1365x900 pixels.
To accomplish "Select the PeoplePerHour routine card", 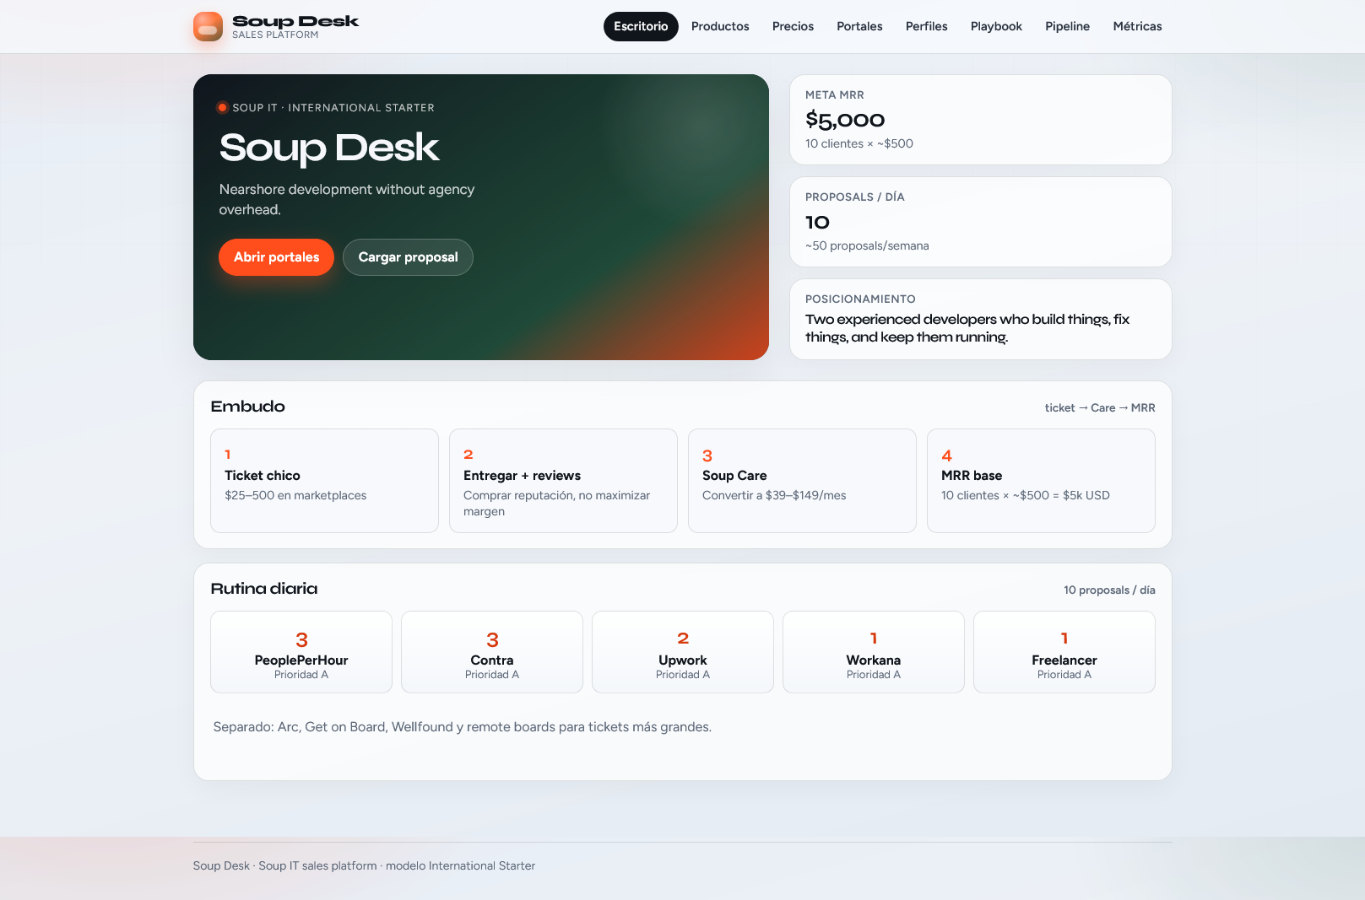I will click(x=301, y=652).
